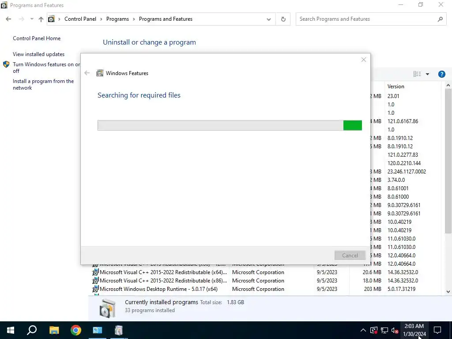Change the view layout icon
The image size is (452, 339).
tap(417, 74)
